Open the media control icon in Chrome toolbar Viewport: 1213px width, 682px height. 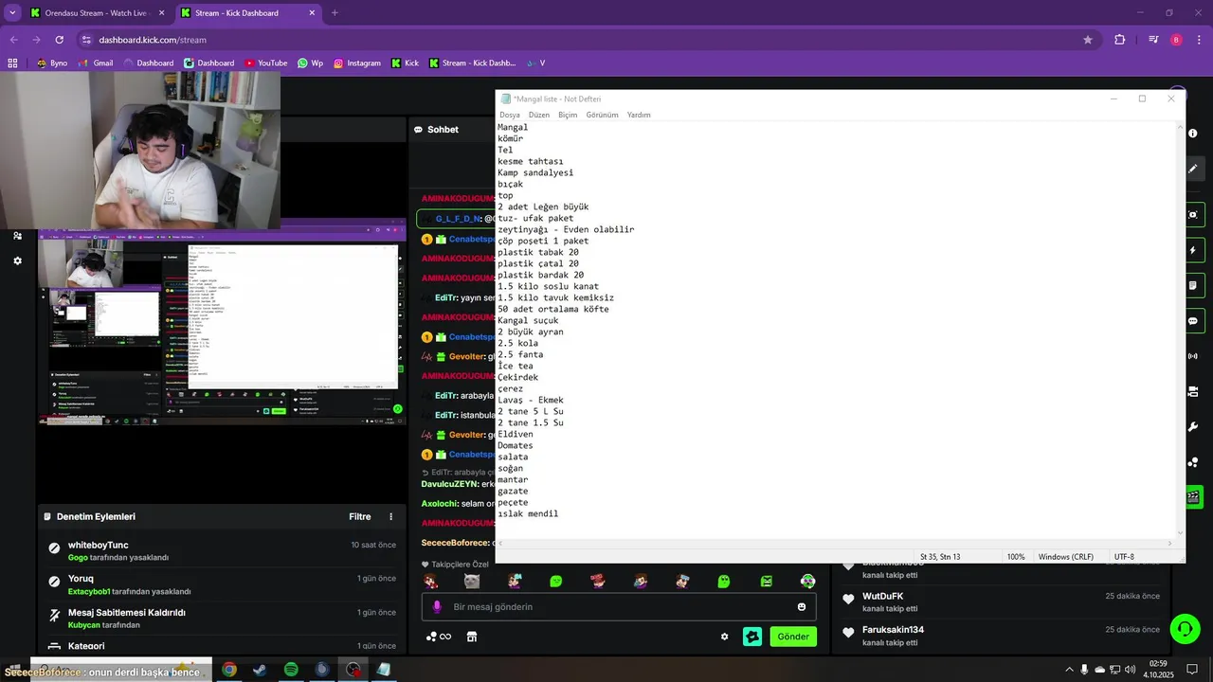[1153, 40]
